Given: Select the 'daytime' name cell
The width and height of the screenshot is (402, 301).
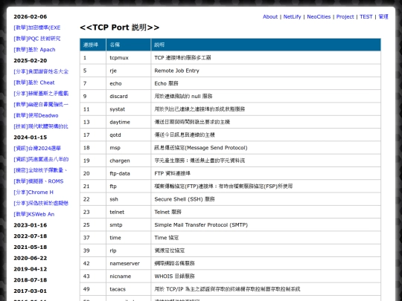Looking at the screenshot, I should [128, 122].
